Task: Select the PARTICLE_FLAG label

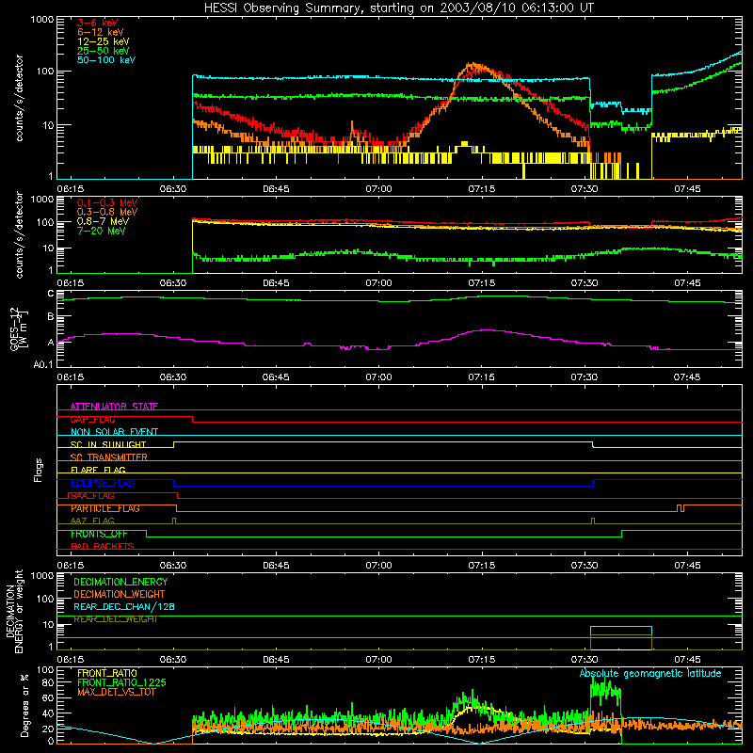Action: click(x=105, y=508)
